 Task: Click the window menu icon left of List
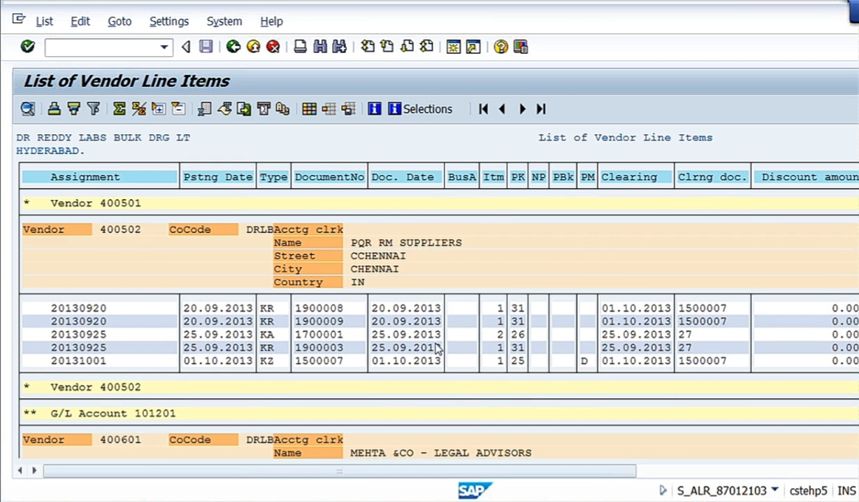tap(18, 20)
